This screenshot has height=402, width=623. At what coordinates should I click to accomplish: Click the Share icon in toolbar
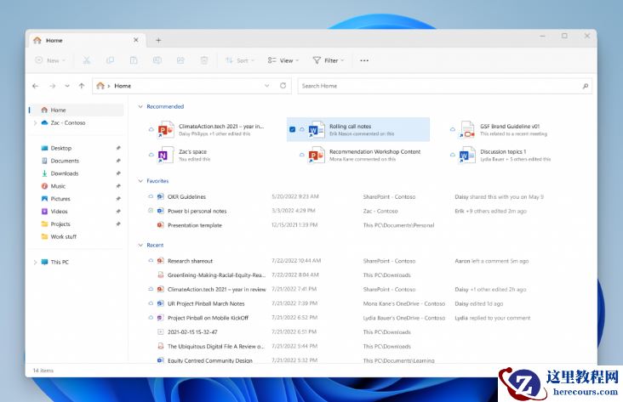180,60
